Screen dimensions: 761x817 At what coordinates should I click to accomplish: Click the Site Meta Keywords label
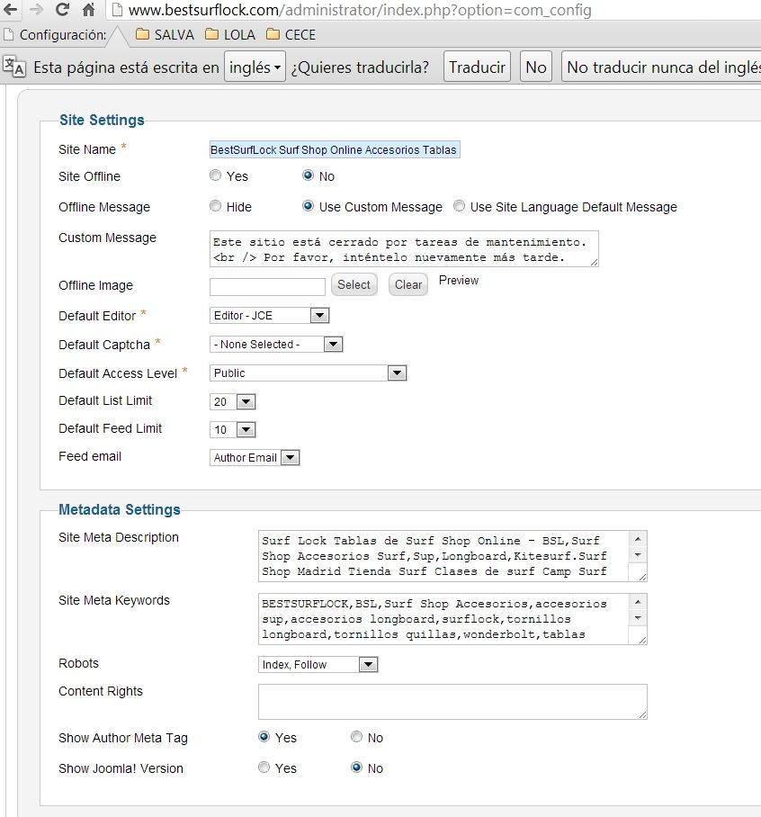pyautogui.click(x=114, y=600)
